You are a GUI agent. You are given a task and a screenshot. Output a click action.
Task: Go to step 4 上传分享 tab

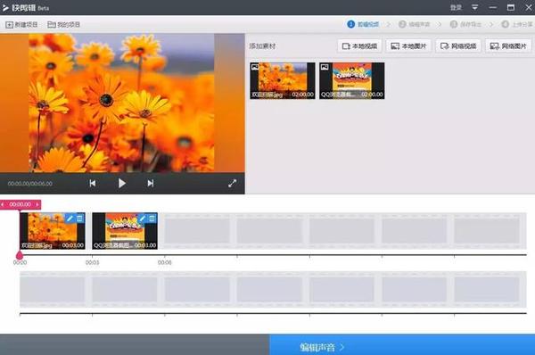[x=516, y=24]
